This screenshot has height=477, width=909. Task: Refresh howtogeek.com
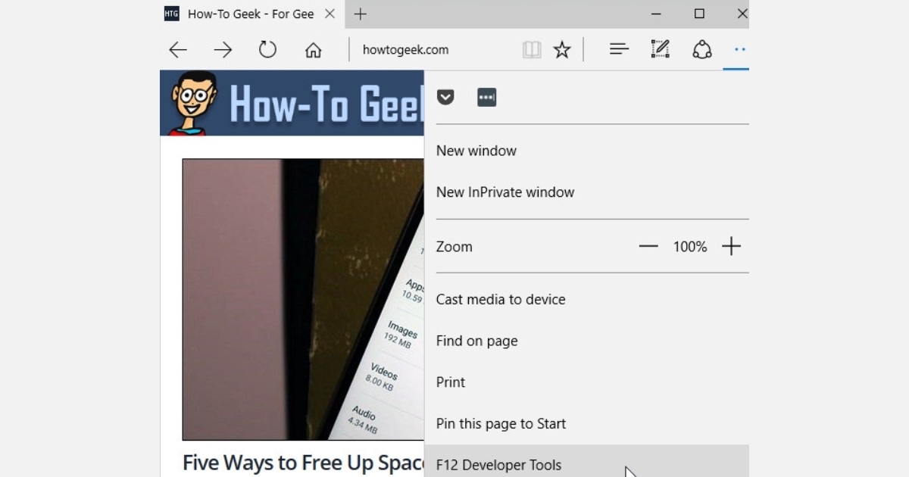click(x=267, y=49)
